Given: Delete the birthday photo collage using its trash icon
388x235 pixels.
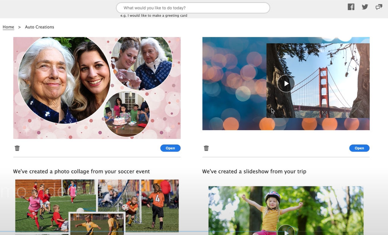Looking at the screenshot, I should (x=17, y=148).
